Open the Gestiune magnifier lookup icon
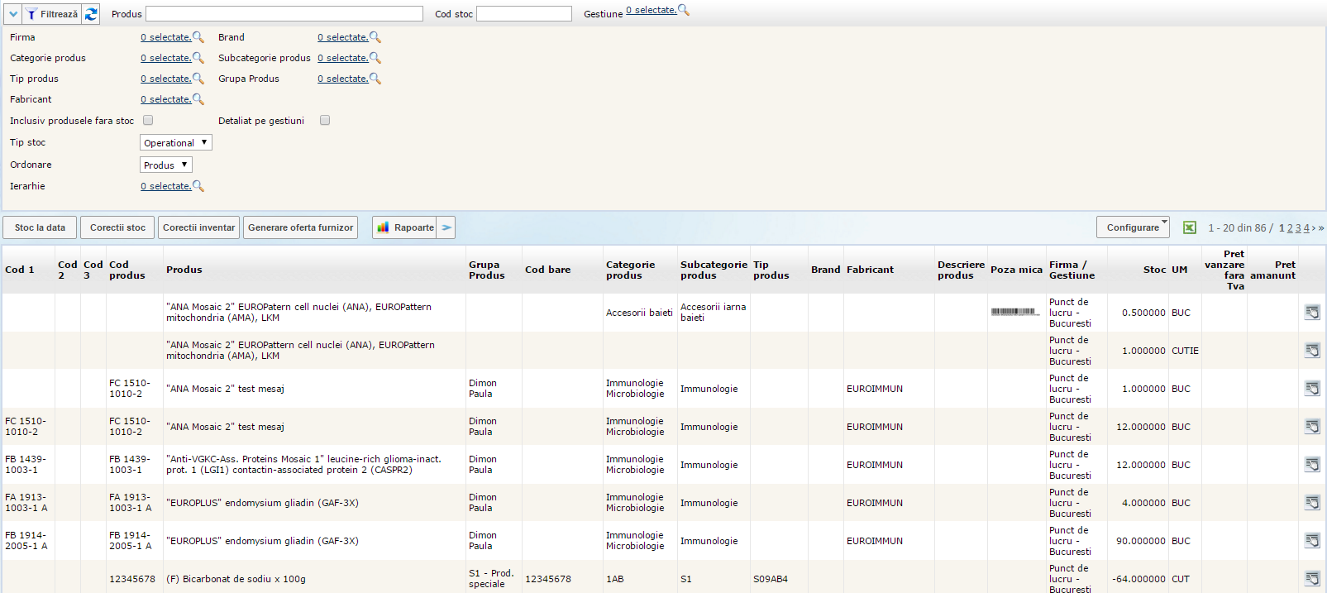1327x593 pixels. tap(684, 11)
